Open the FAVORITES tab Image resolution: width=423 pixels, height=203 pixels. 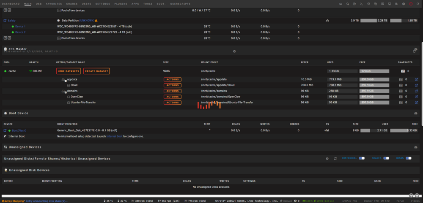[x=54, y=4]
